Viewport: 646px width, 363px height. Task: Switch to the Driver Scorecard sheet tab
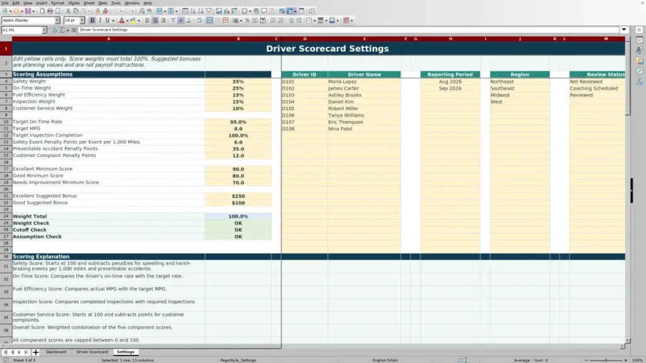tap(92, 352)
